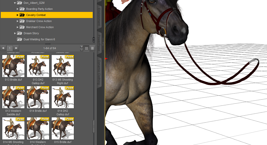Open Merchant Crew Action category
267x145 pixels.
[x=40, y=27]
